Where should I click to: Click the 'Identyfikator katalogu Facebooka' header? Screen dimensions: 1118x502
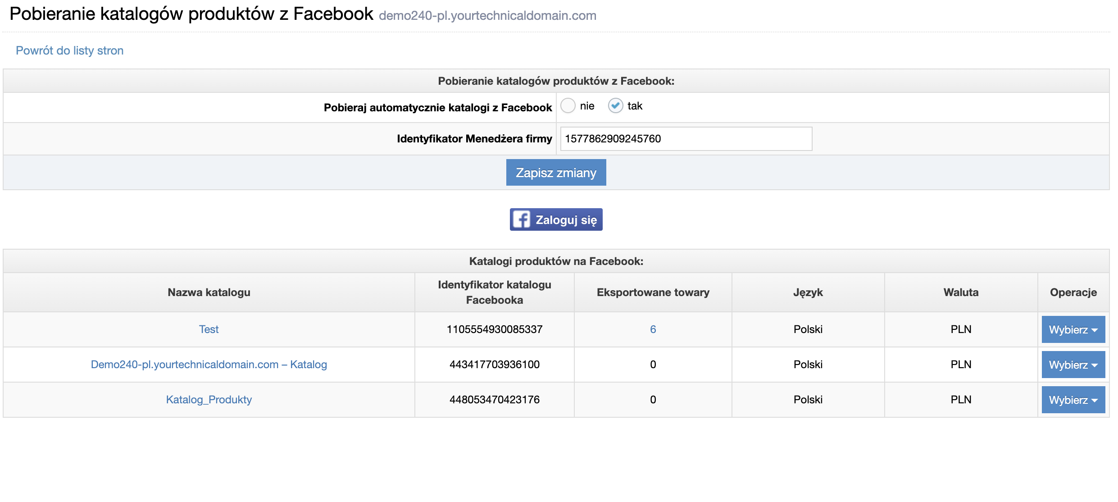[x=495, y=292]
